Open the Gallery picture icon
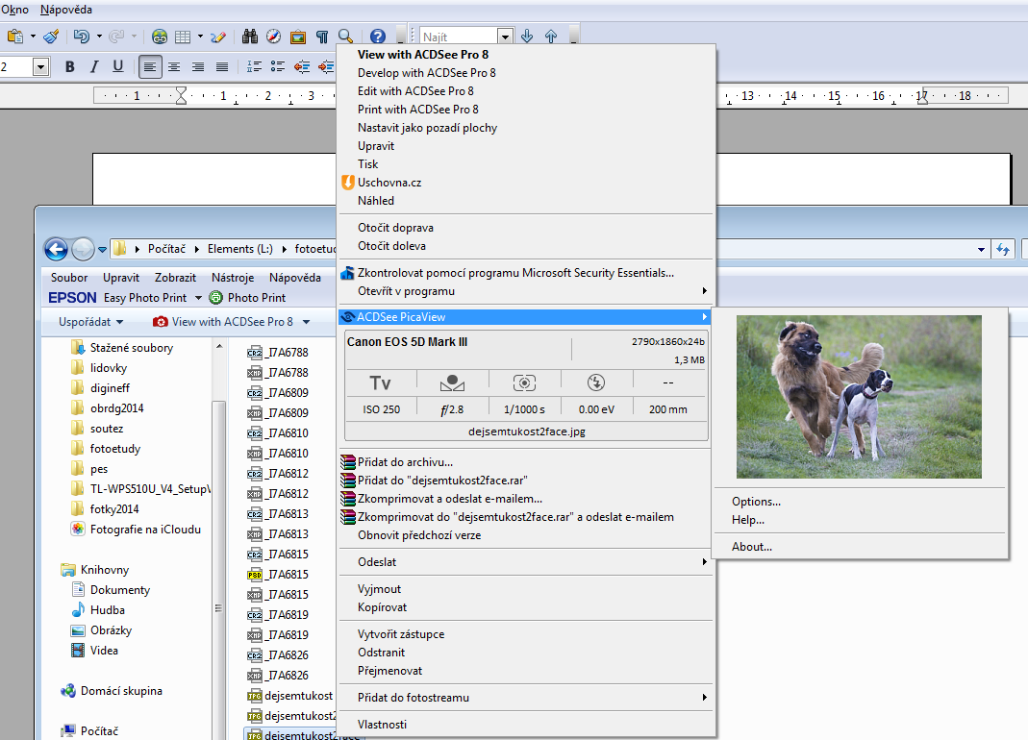This screenshot has width=1028, height=740. 298,37
